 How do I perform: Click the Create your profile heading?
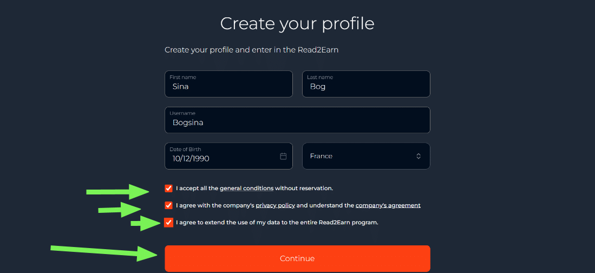[297, 23]
